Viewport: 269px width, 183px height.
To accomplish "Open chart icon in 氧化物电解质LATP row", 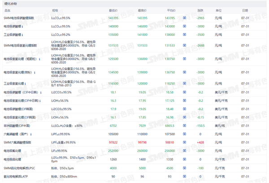I will [184, 176].
